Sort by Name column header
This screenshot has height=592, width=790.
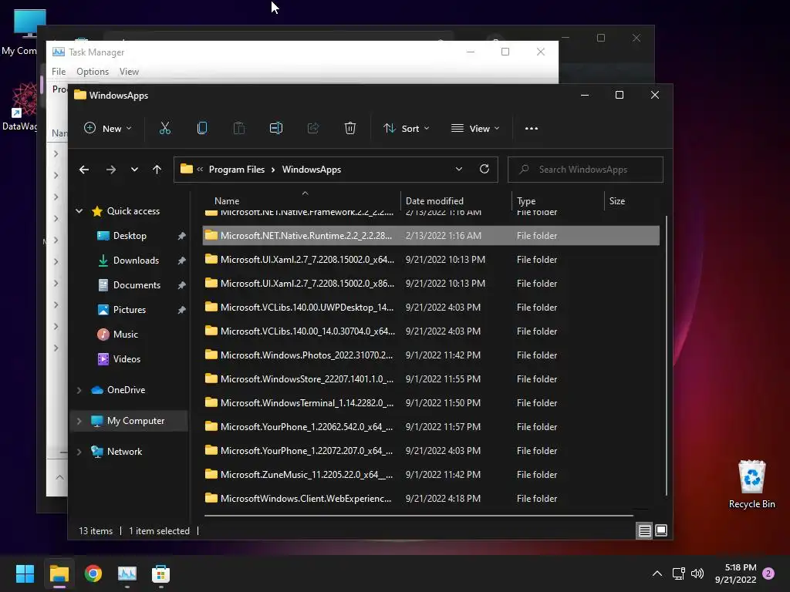[227, 201]
